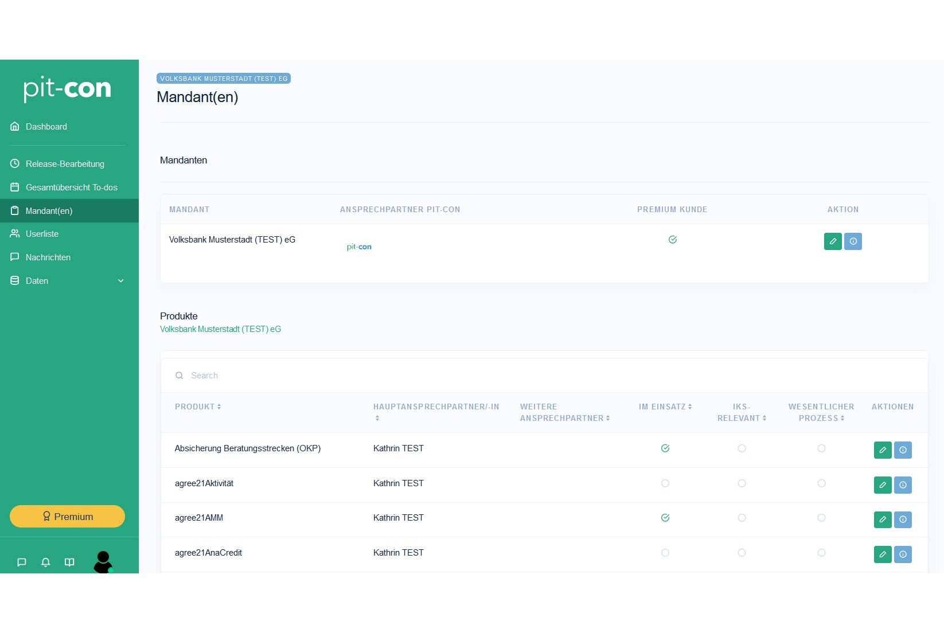
Task: Click clock icon beside Release-Bearbeitung
Action: 15,164
